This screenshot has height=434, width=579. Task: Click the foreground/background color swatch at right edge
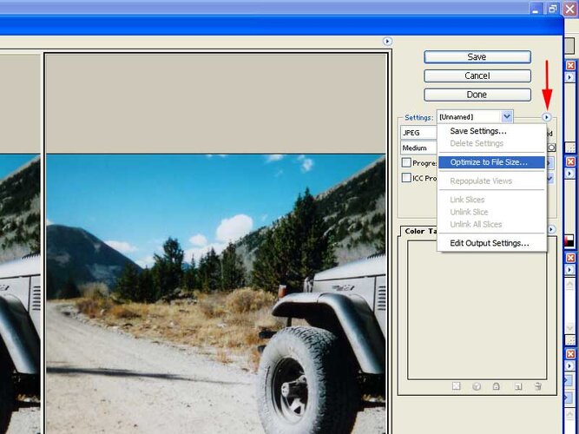[x=569, y=240]
